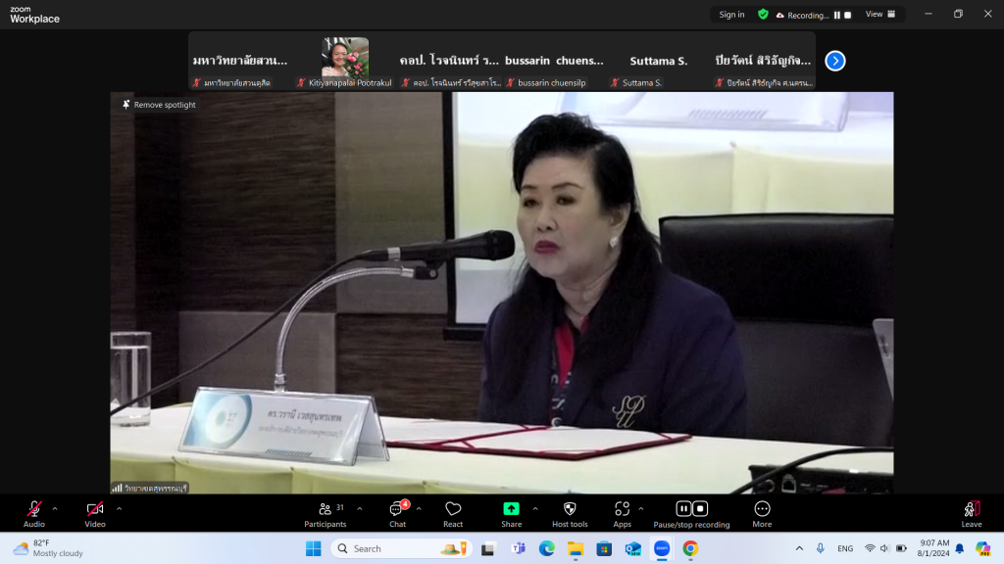
Task: Click the Sign in button
Action: 731,15
